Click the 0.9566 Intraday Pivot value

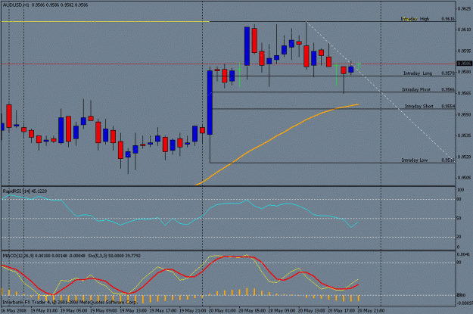[448, 89]
